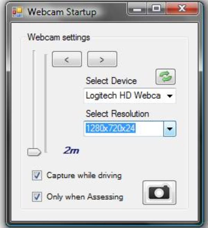Click the 1280x720x24 resolution text field
The height and width of the screenshot is (228, 208).
coord(124,129)
